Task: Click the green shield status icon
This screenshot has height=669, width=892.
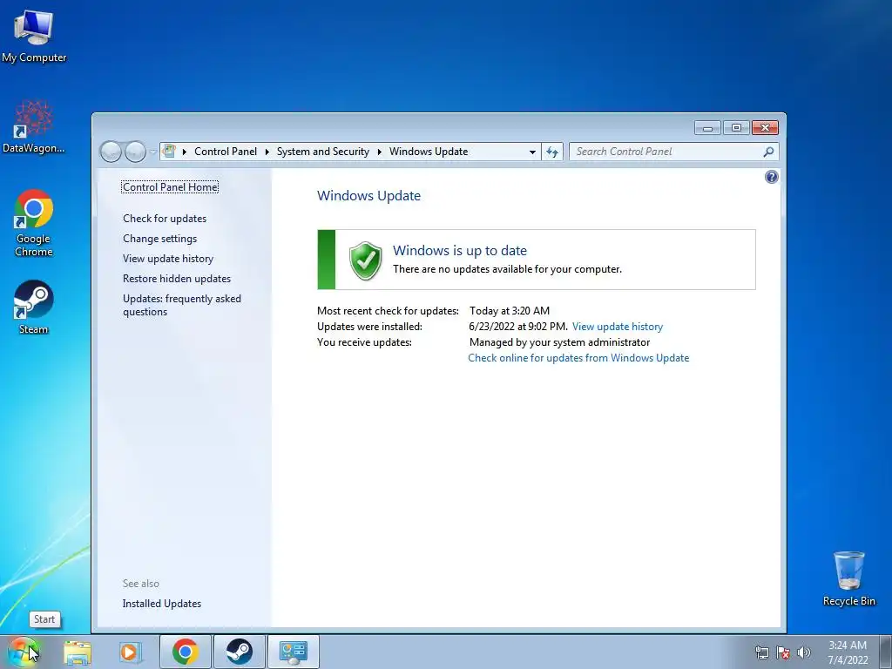Action: [x=365, y=260]
